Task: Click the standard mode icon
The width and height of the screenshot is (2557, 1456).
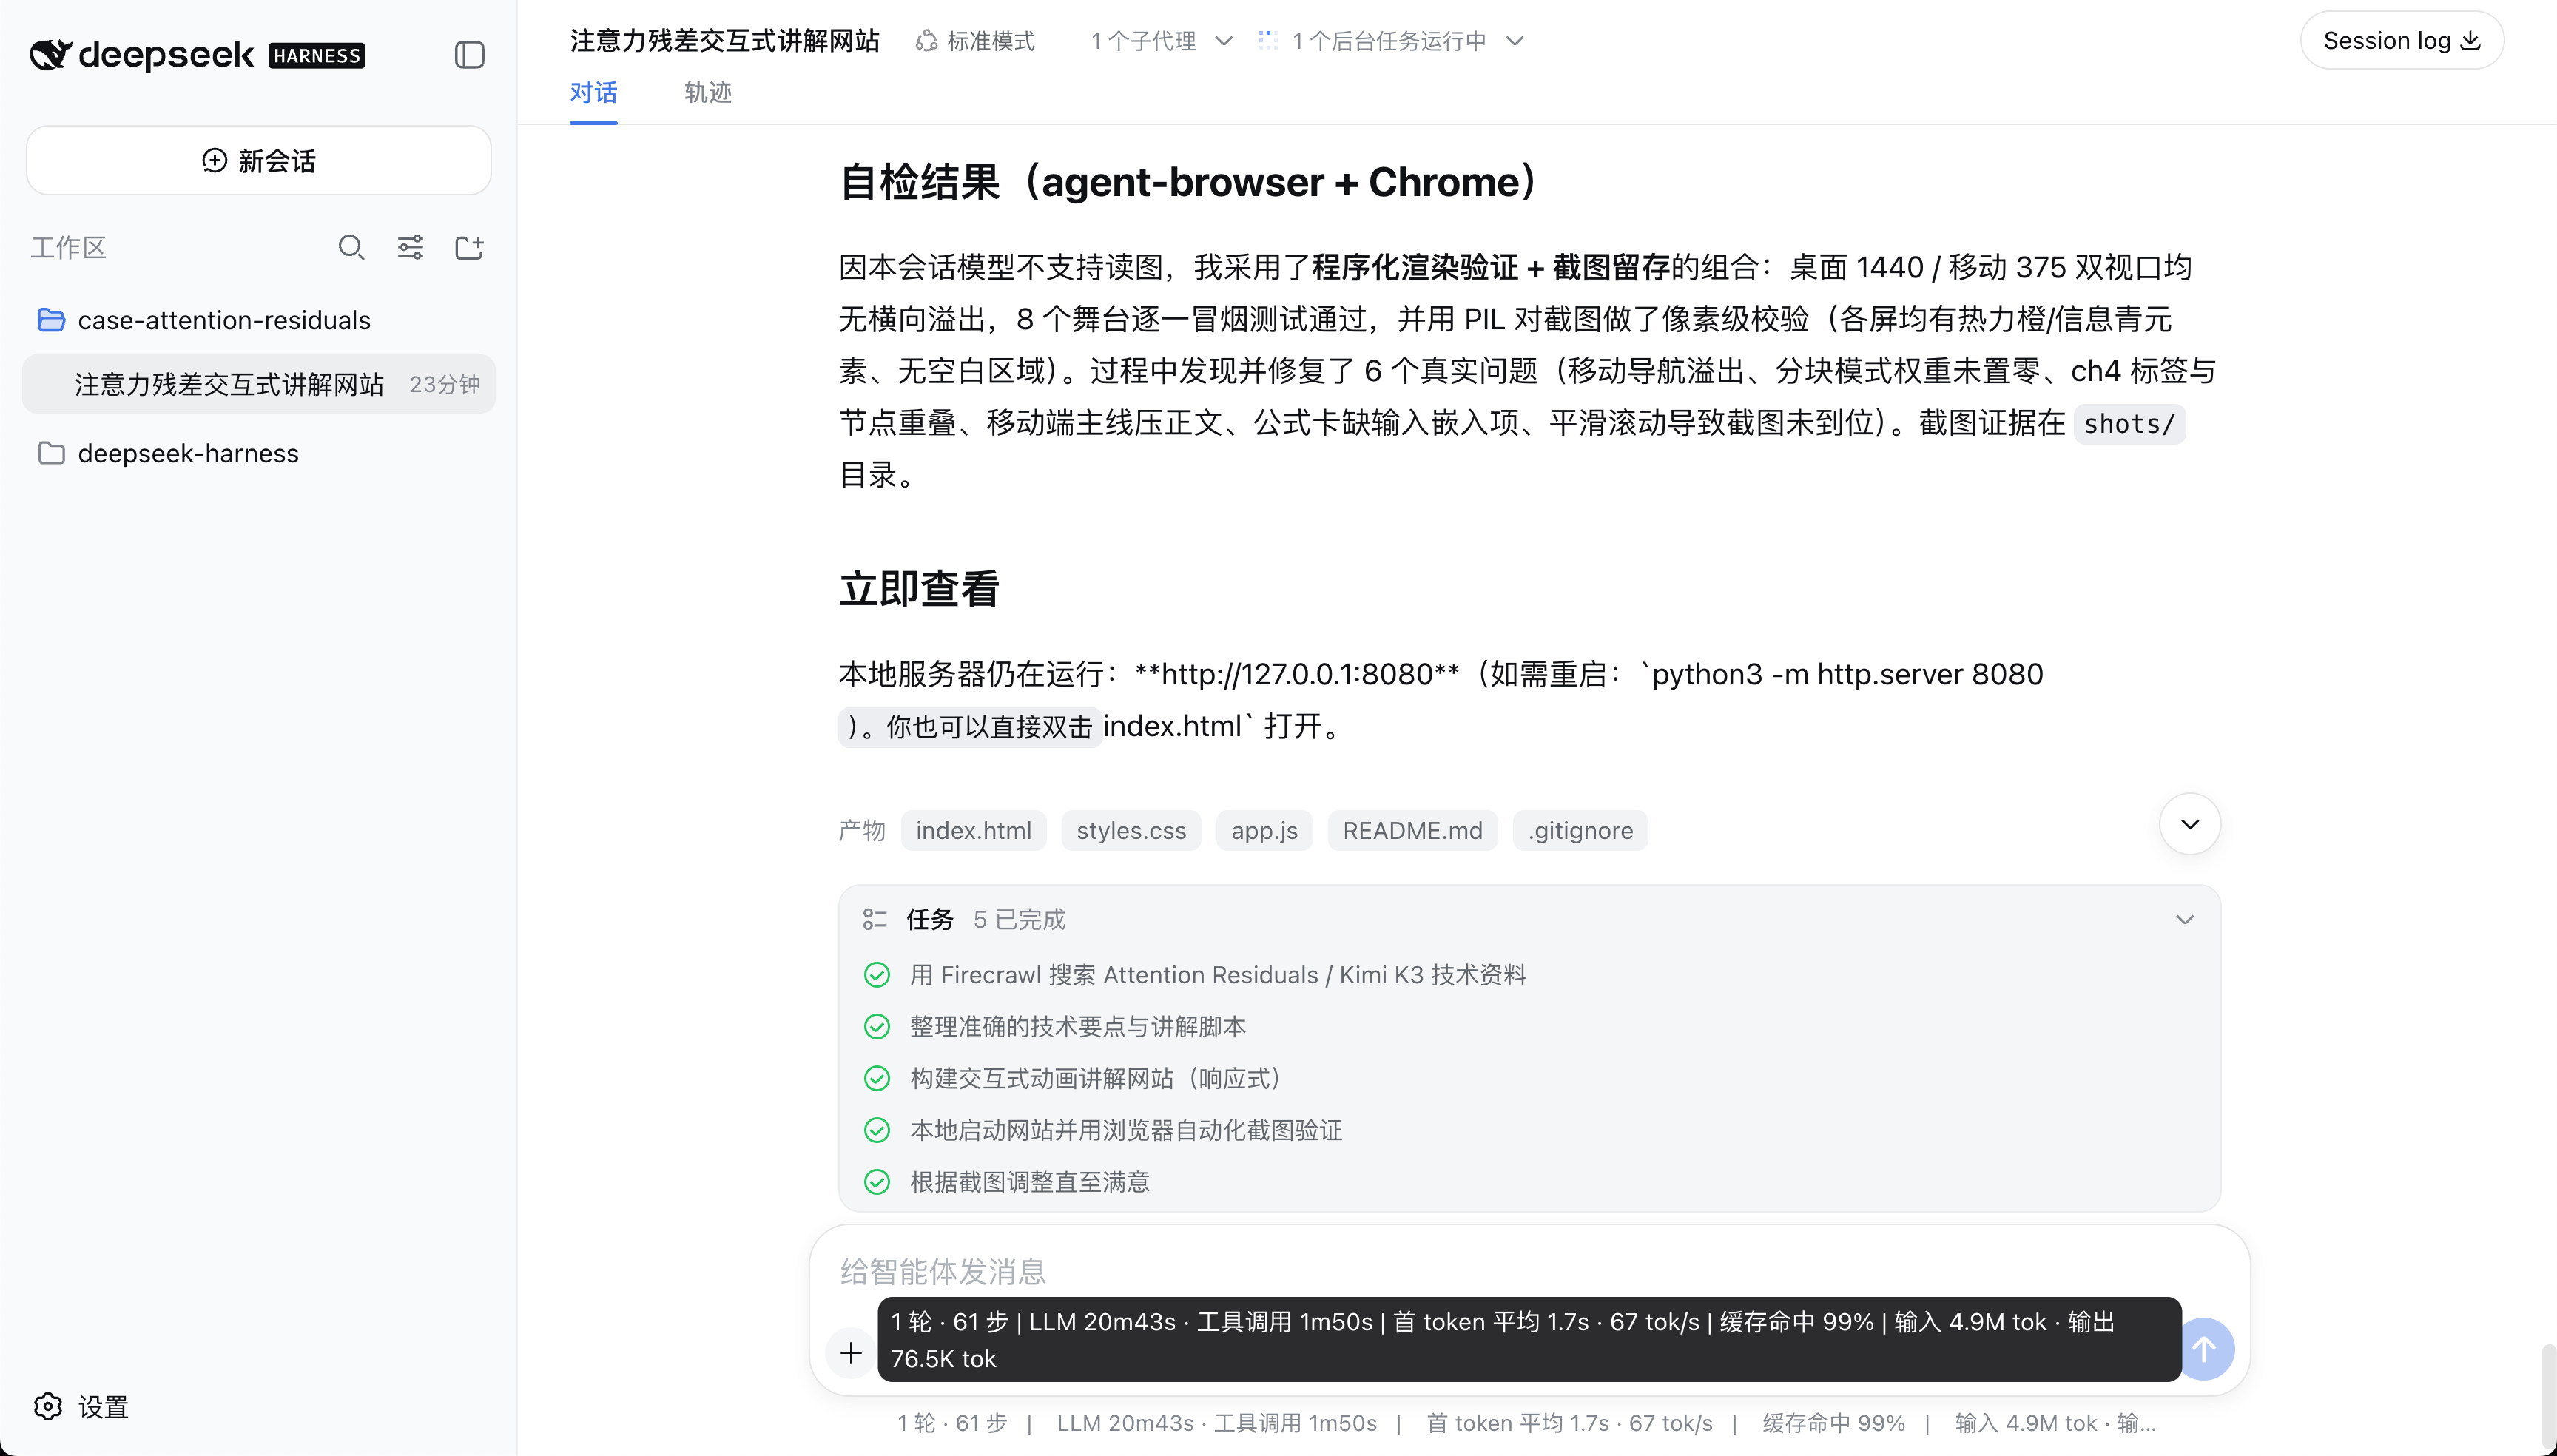Action: pos(927,41)
